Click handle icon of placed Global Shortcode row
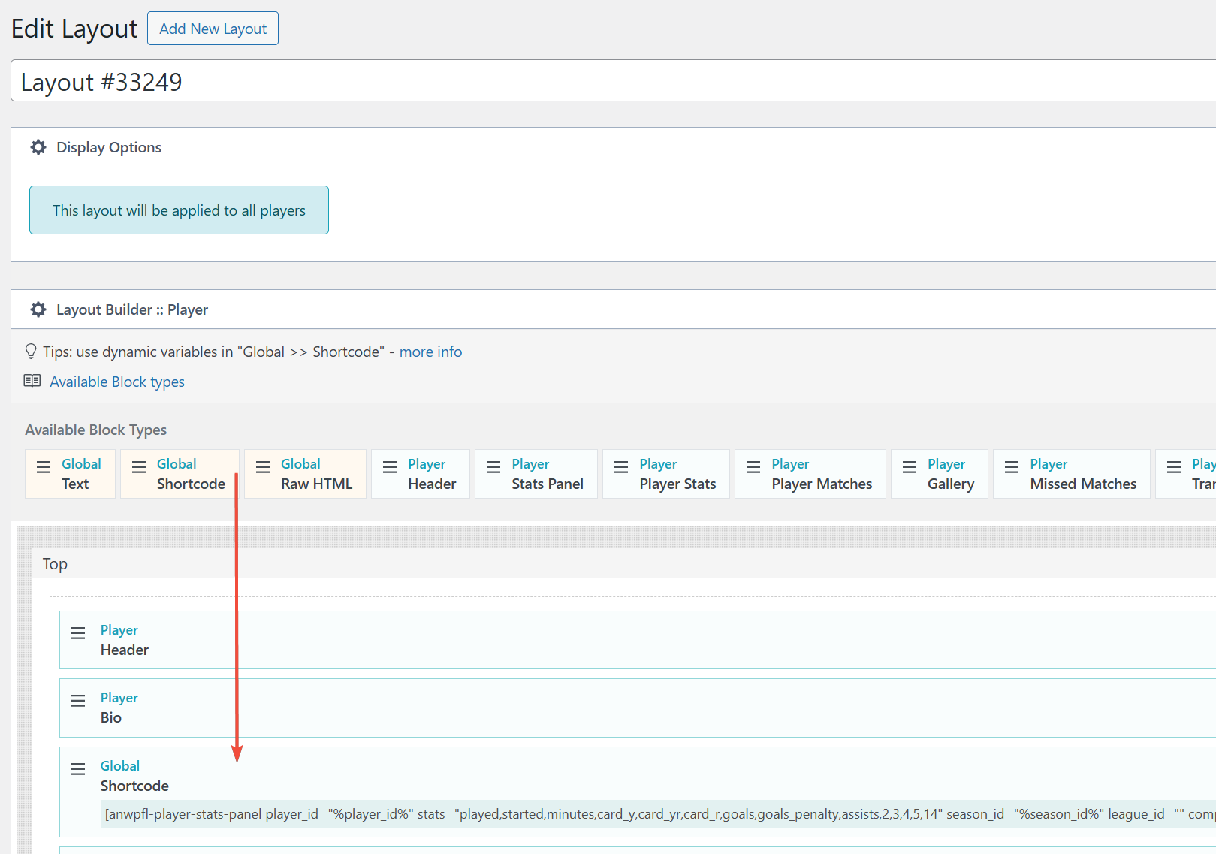Screen dimensions: 1216x854 [78, 769]
